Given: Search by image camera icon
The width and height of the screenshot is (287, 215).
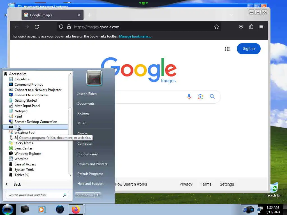Looking at the screenshot, I should [x=200, y=97].
